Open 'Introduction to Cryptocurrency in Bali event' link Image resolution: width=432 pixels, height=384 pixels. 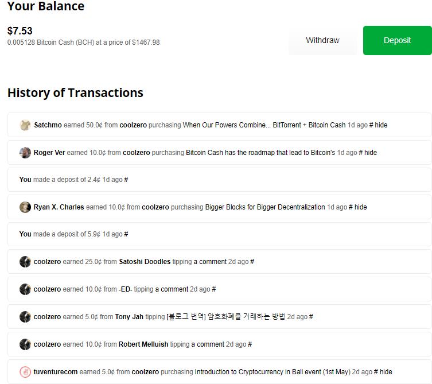273,372
